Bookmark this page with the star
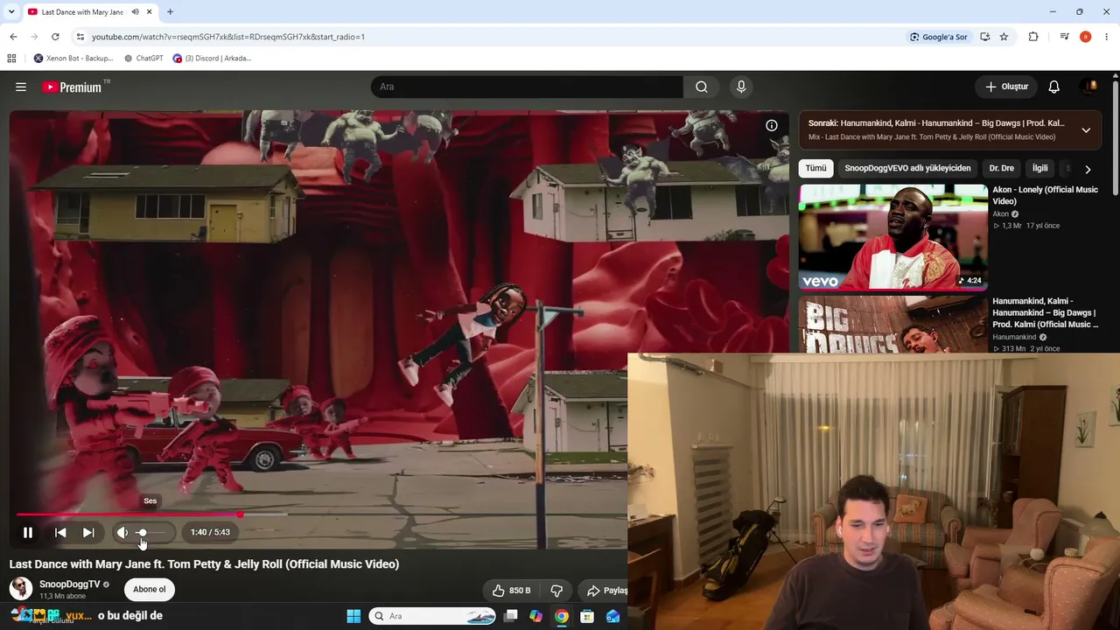Screen dimensions: 1120x630 coord(1004,37)
